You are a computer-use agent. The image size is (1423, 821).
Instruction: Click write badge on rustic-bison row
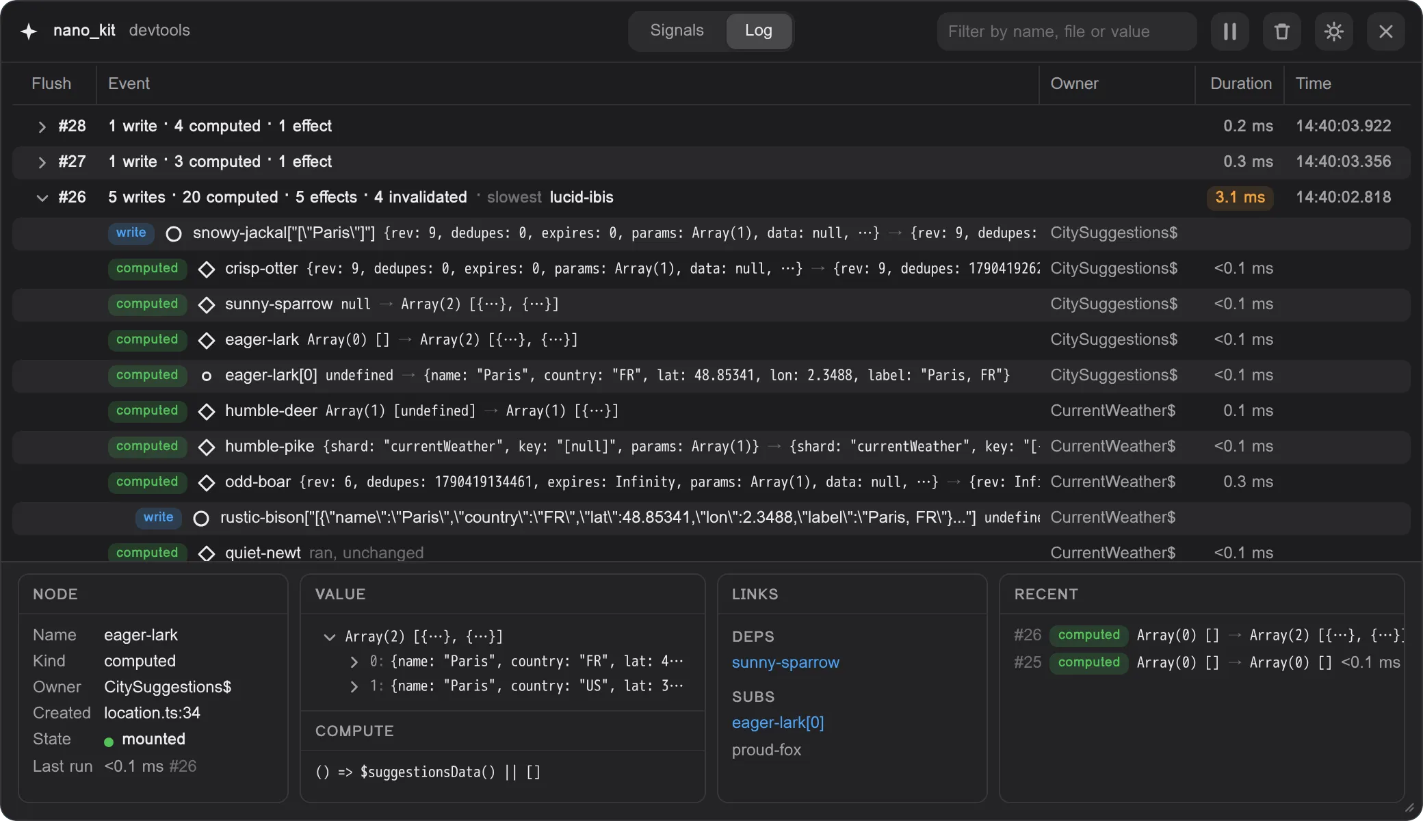(158, 517)
